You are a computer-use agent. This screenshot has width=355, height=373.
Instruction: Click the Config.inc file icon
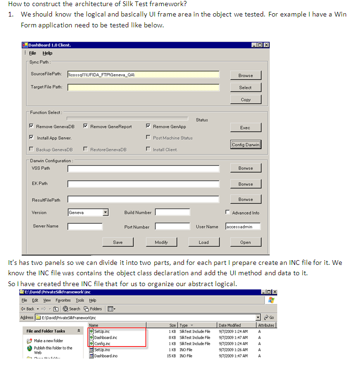(91, 344)
